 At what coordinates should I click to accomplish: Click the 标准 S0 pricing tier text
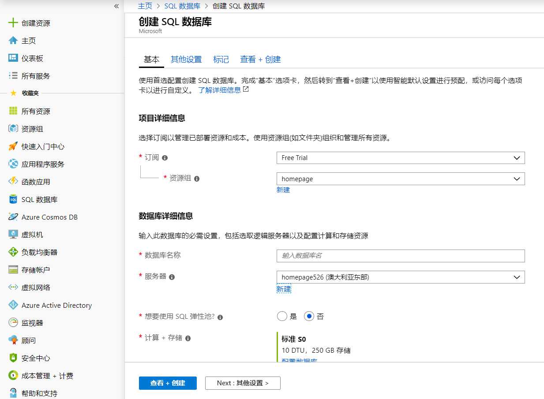tap(294, 339)
